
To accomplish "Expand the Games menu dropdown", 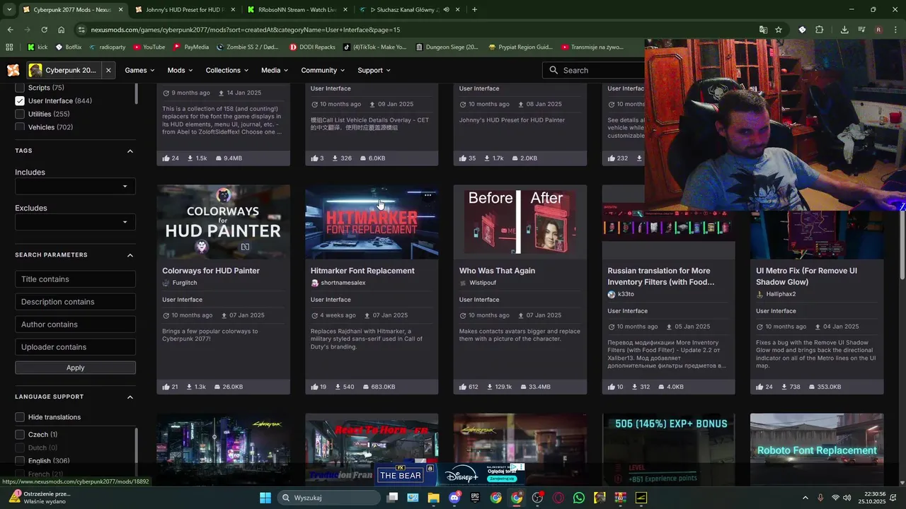I will pos(140,70).
